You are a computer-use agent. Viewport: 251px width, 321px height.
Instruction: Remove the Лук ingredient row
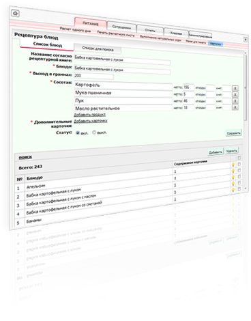pos(235,101)
